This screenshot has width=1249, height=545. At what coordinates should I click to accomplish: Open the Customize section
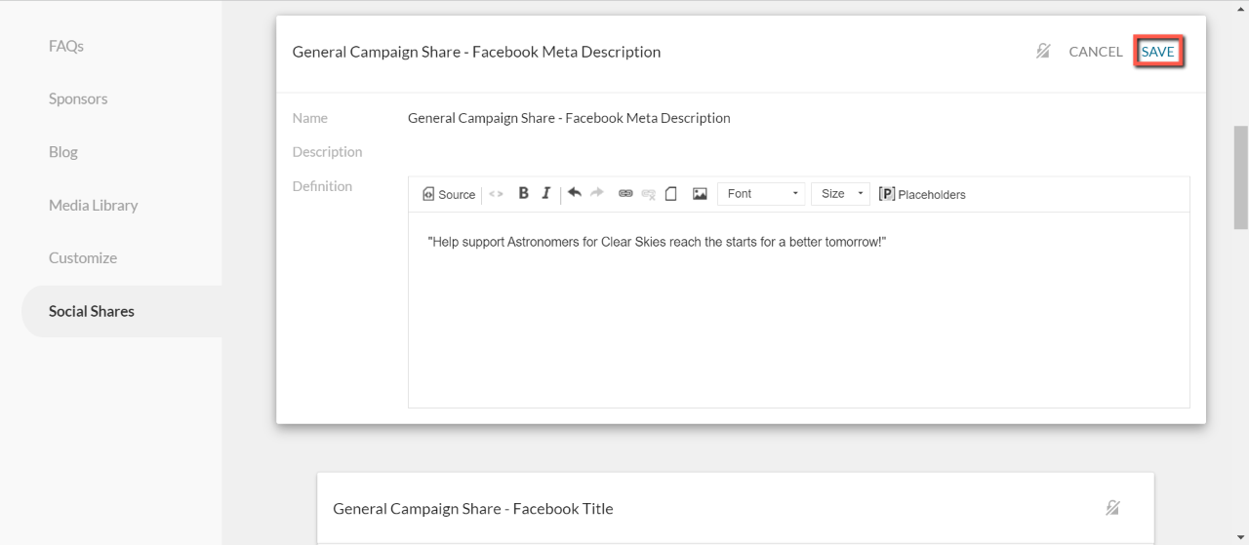pyautogui.click(x=83, y=257)
